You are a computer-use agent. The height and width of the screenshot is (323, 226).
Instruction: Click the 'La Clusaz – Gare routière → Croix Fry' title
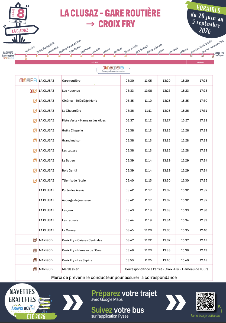110,19
